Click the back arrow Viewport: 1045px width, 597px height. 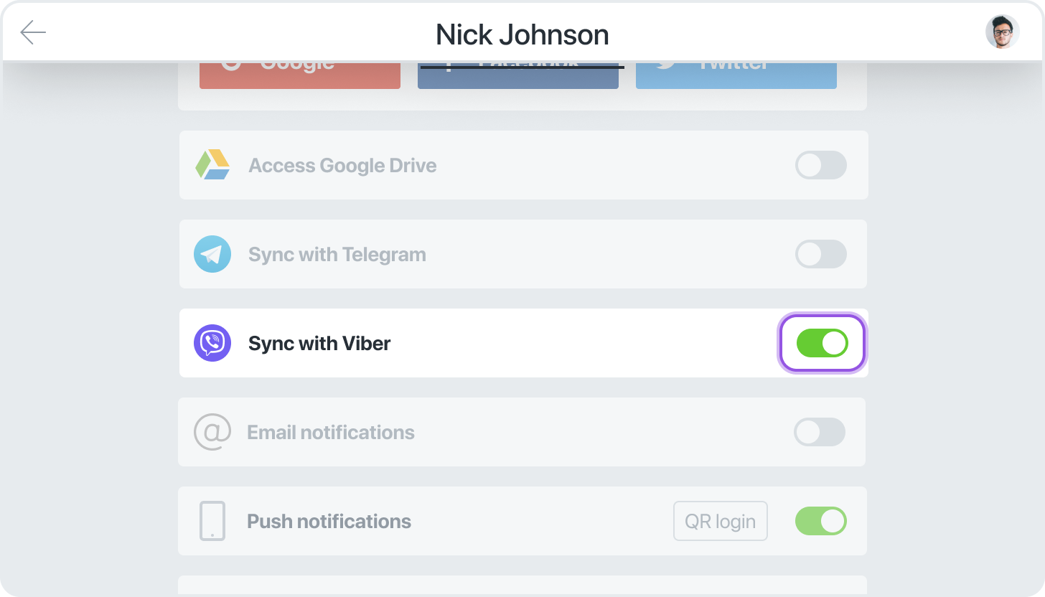tap(33, 32)
